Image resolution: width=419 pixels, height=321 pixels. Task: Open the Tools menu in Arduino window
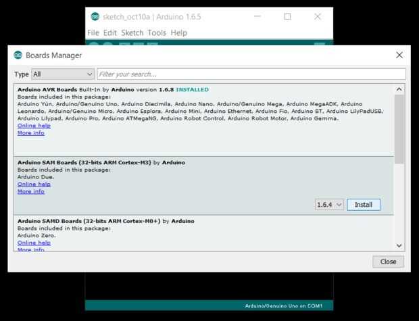(157, 32)
